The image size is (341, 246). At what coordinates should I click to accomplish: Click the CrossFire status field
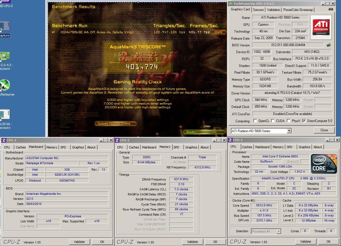(x=292, y=114)
